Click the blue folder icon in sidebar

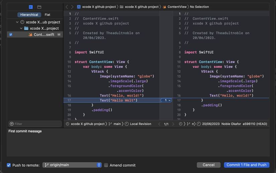pyautogui.click(x=26, y=28)
